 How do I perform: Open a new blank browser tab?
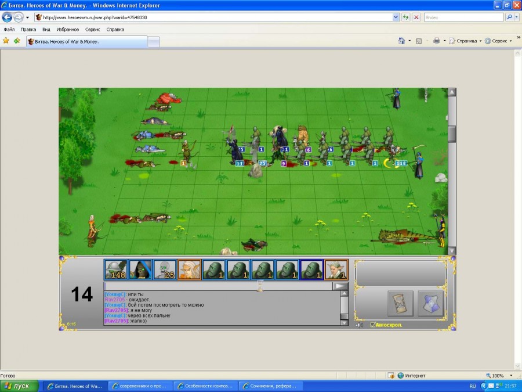(154, 42)
